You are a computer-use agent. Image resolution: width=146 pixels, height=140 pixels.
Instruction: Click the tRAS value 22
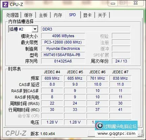(52, 103)
